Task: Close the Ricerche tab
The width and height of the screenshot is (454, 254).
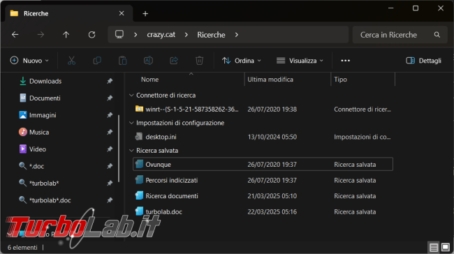Action: click(x=122, y=13)
